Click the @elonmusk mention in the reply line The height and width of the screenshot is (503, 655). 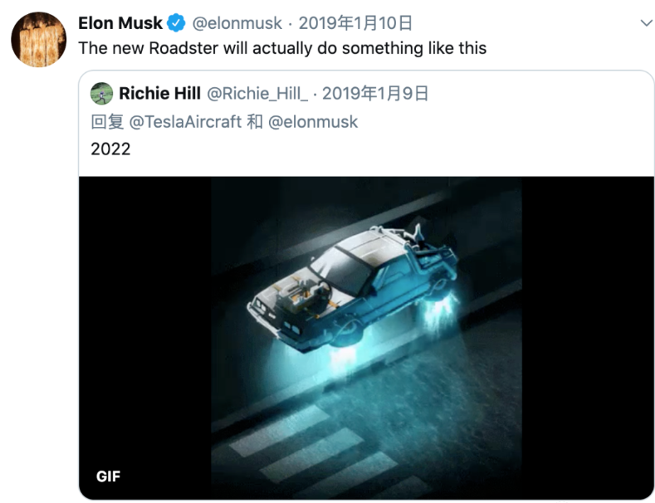tap(314, 121)
